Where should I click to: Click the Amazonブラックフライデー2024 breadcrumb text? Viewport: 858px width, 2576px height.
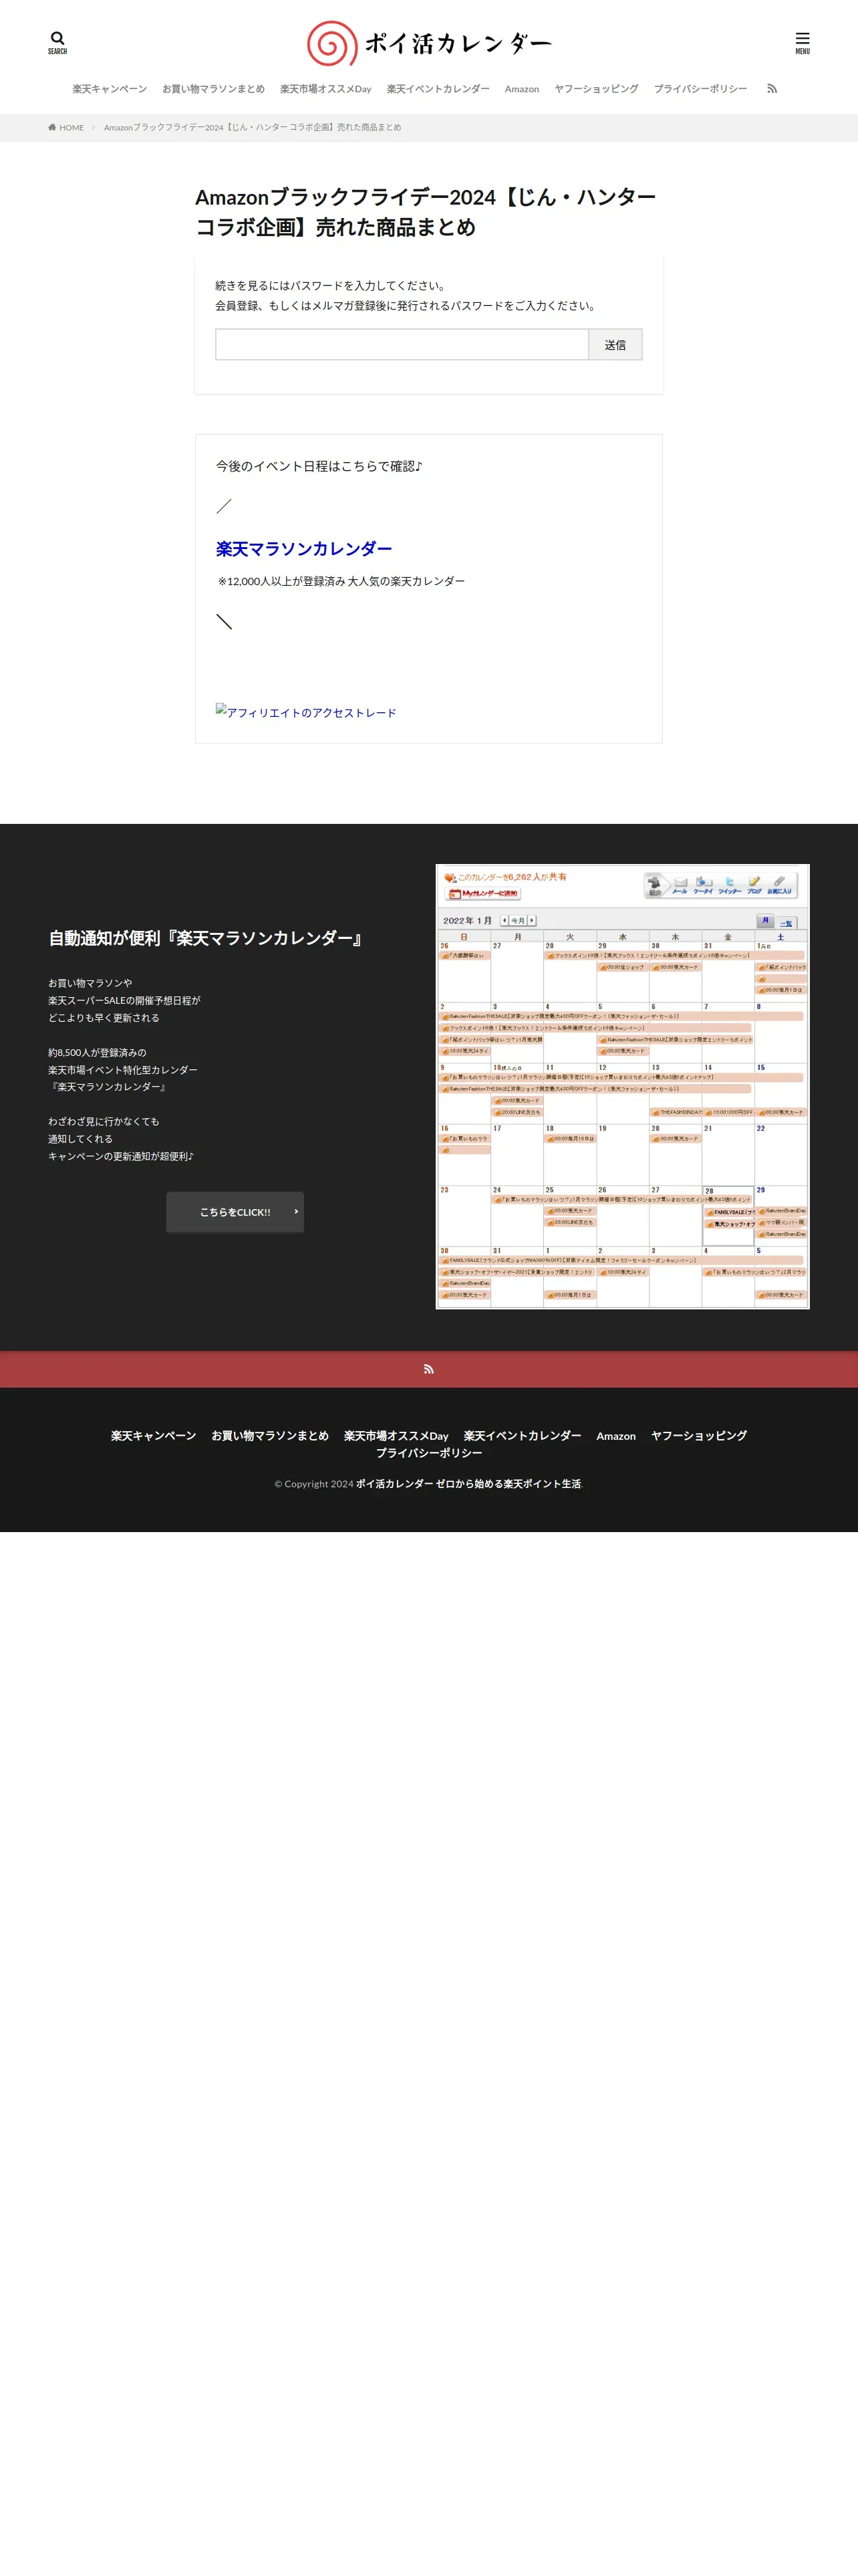pyautogui.click(x=253, y=128)
